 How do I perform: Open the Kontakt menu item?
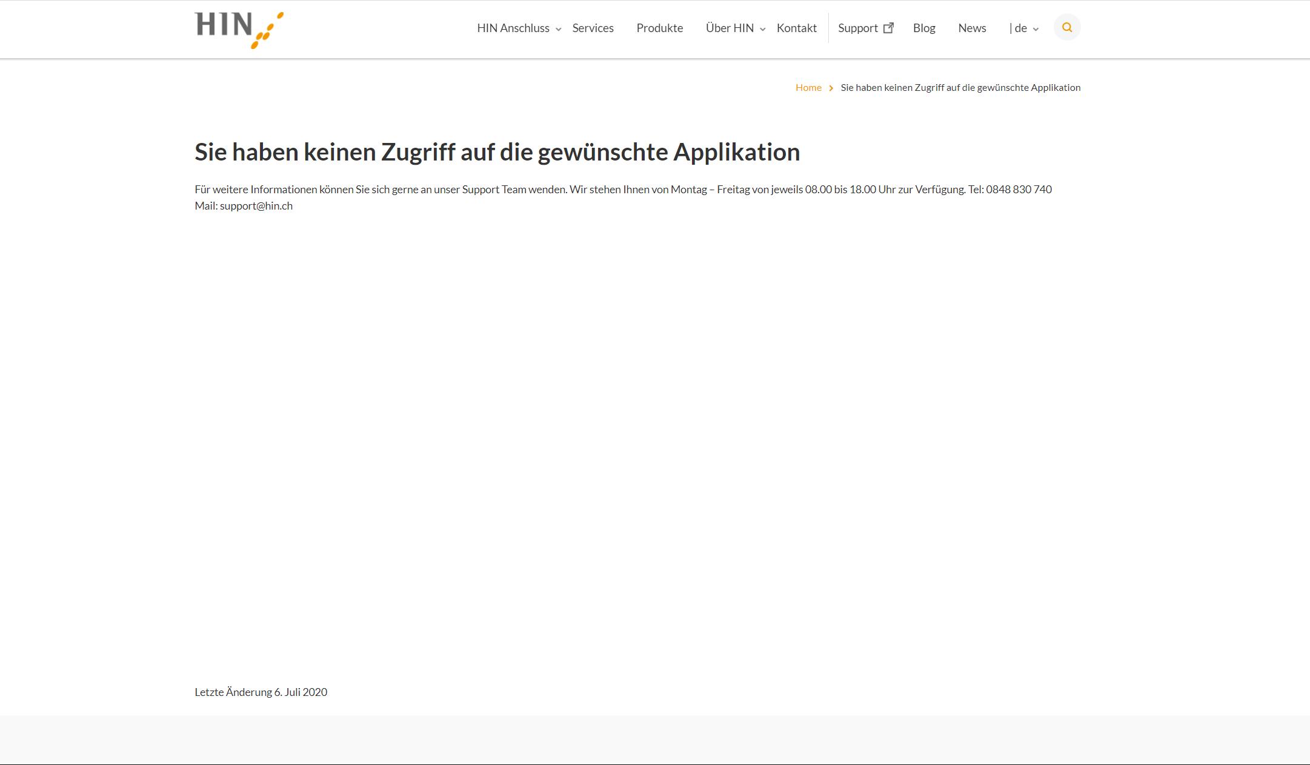pyautogui.click(x=796, y=28)
